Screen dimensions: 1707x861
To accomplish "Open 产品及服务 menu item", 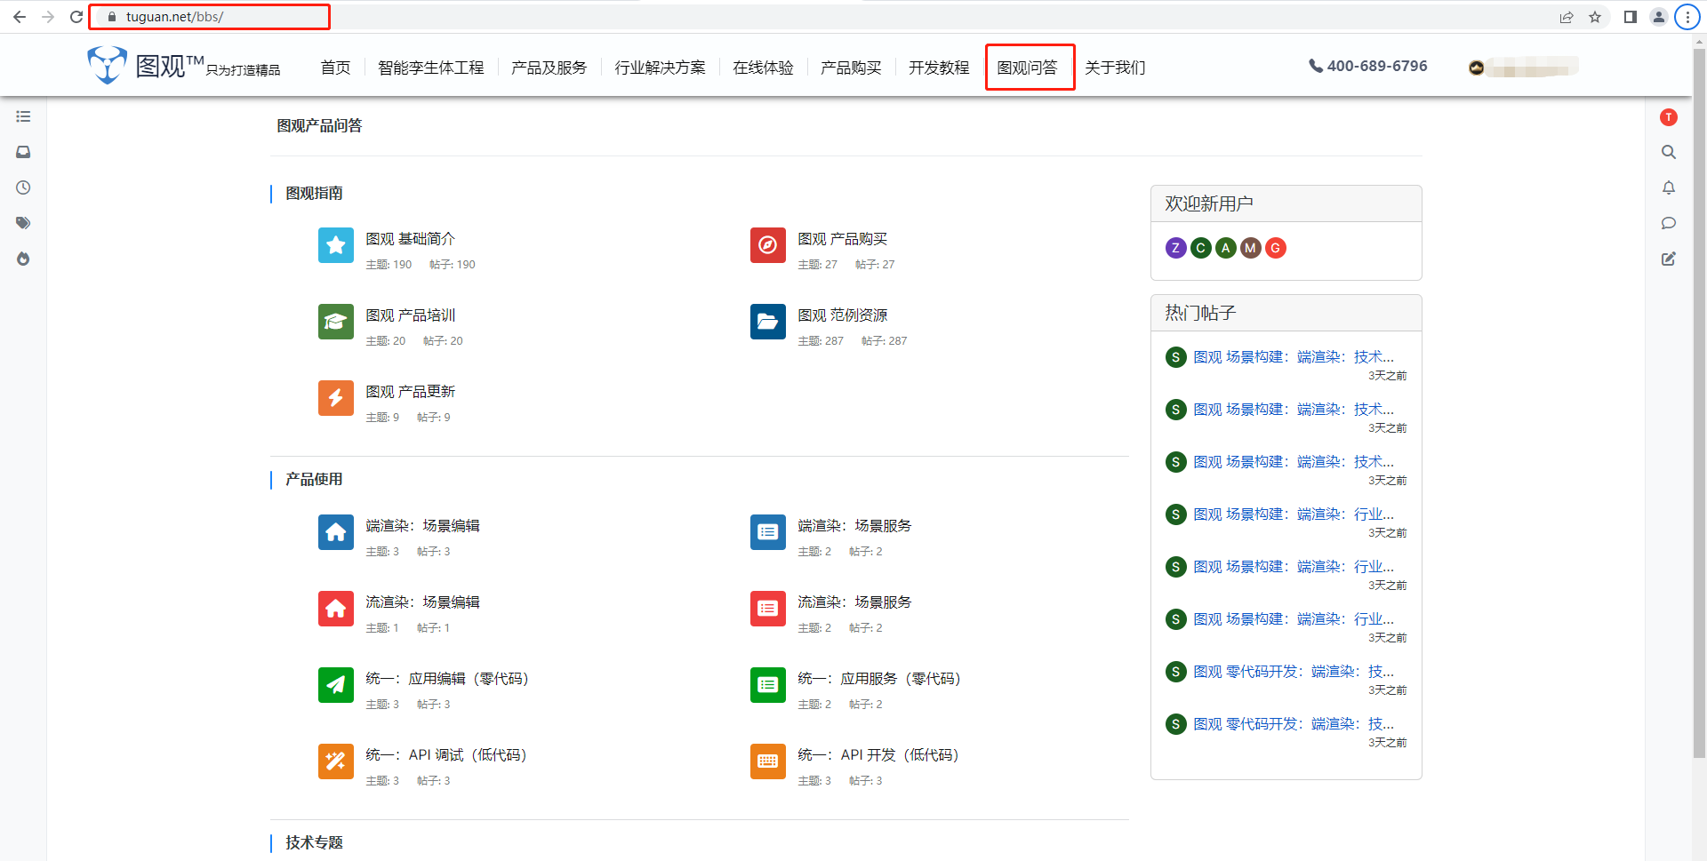I will [x=549, y=68].
